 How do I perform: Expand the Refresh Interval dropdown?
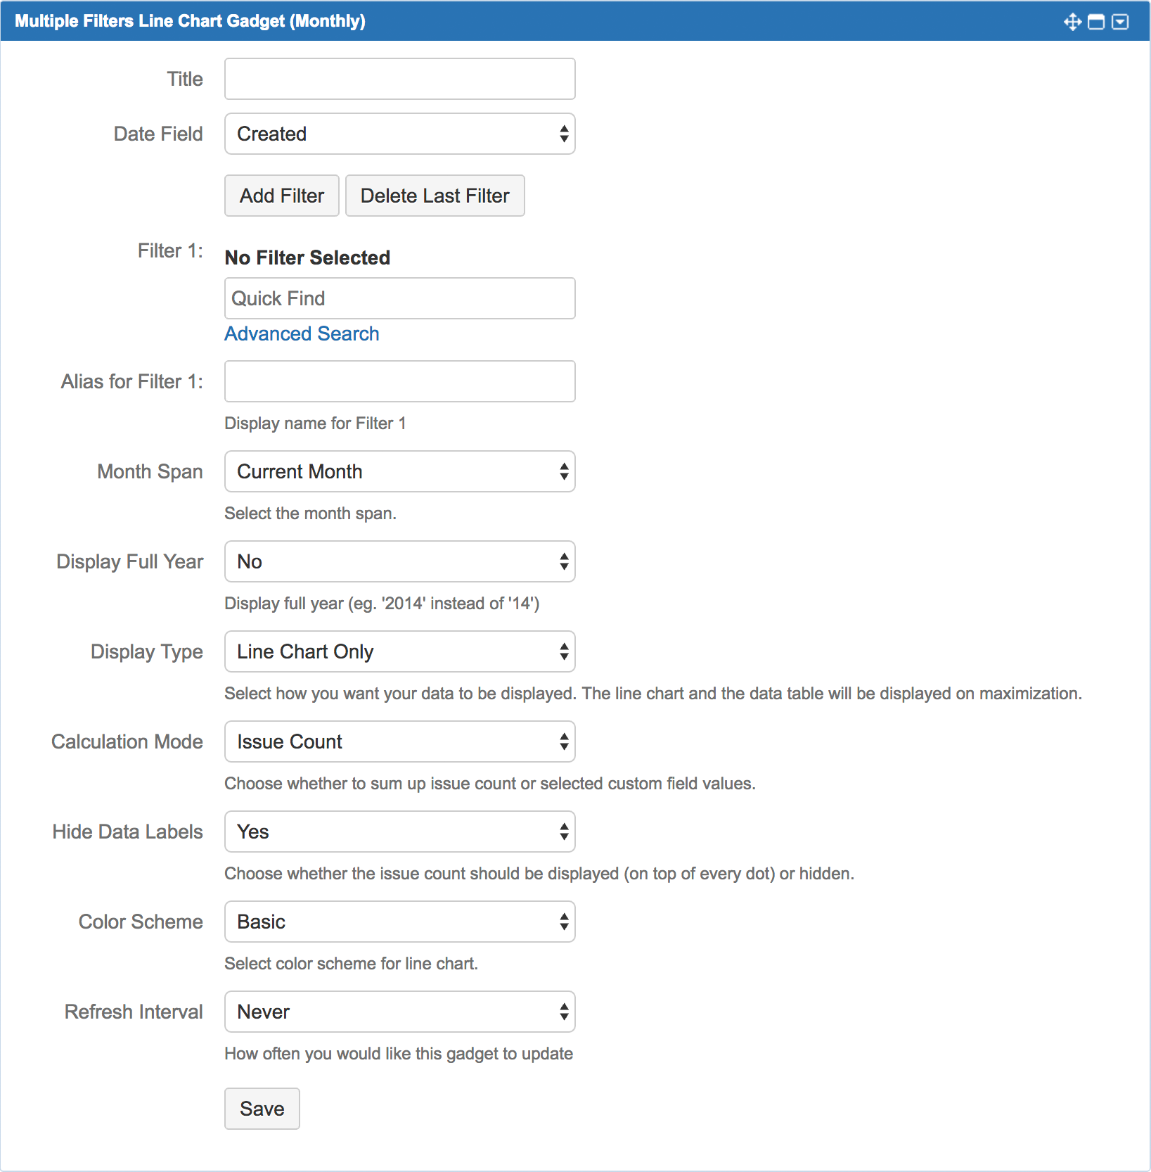399,1012
